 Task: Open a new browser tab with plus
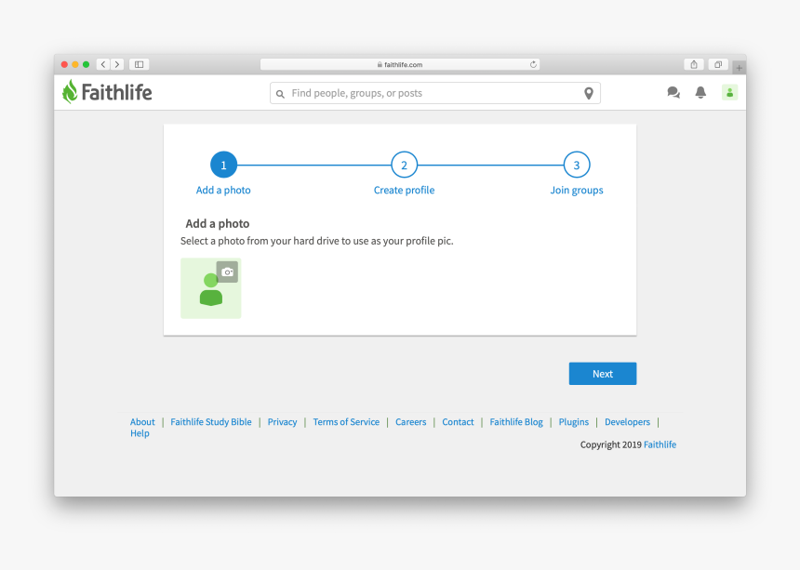(x=739, y=67)
